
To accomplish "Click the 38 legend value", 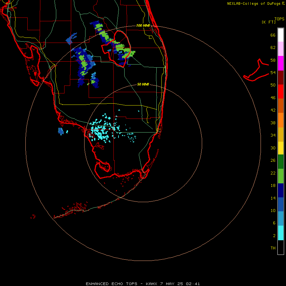I will (273, 123).
